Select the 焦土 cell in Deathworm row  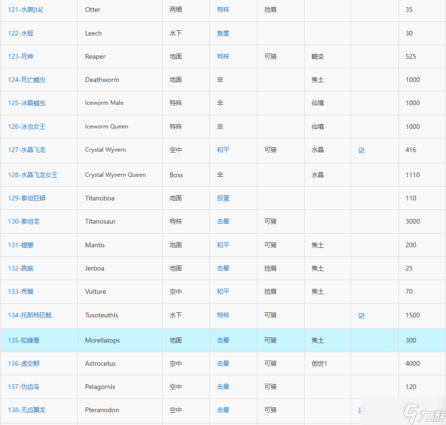pos(318,80)
